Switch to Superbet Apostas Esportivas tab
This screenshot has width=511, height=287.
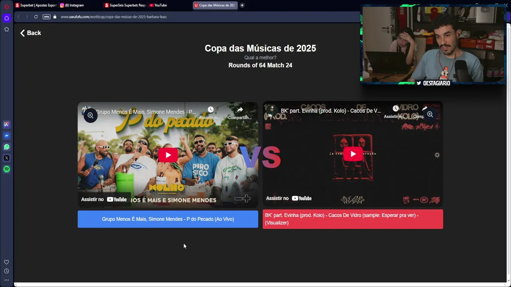[36, 5]
